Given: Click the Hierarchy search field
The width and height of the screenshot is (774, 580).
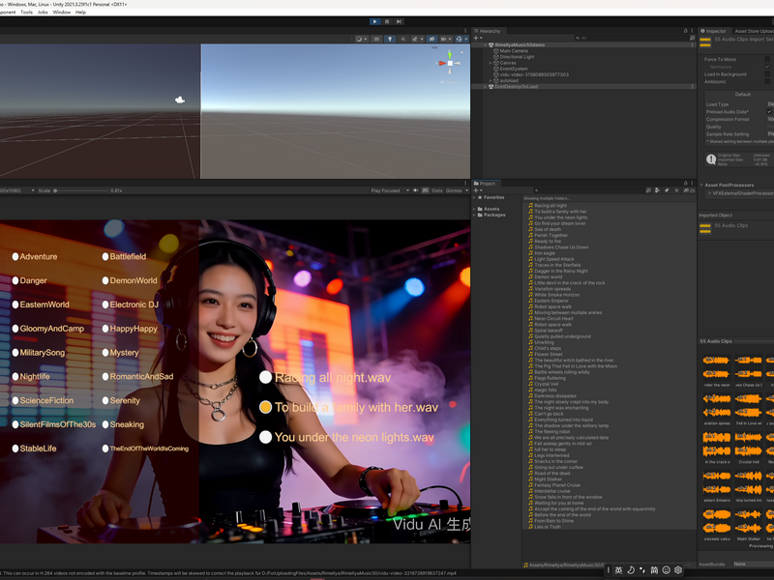Looking at the screenshot, I should (x=630, y=38).
